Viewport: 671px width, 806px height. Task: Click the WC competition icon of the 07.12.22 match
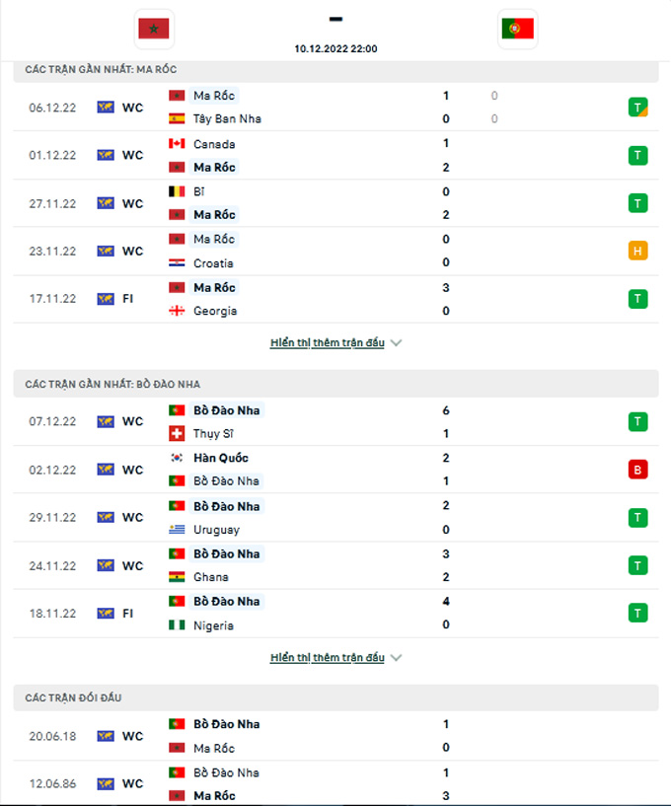tap(106, 421)
